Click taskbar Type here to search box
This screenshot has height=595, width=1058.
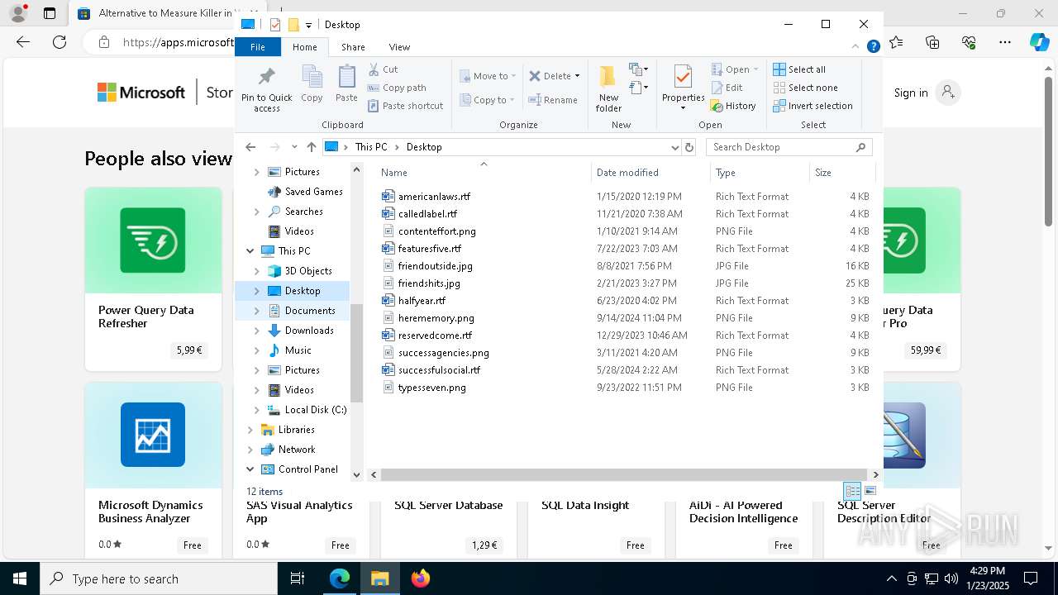(158, 578)
